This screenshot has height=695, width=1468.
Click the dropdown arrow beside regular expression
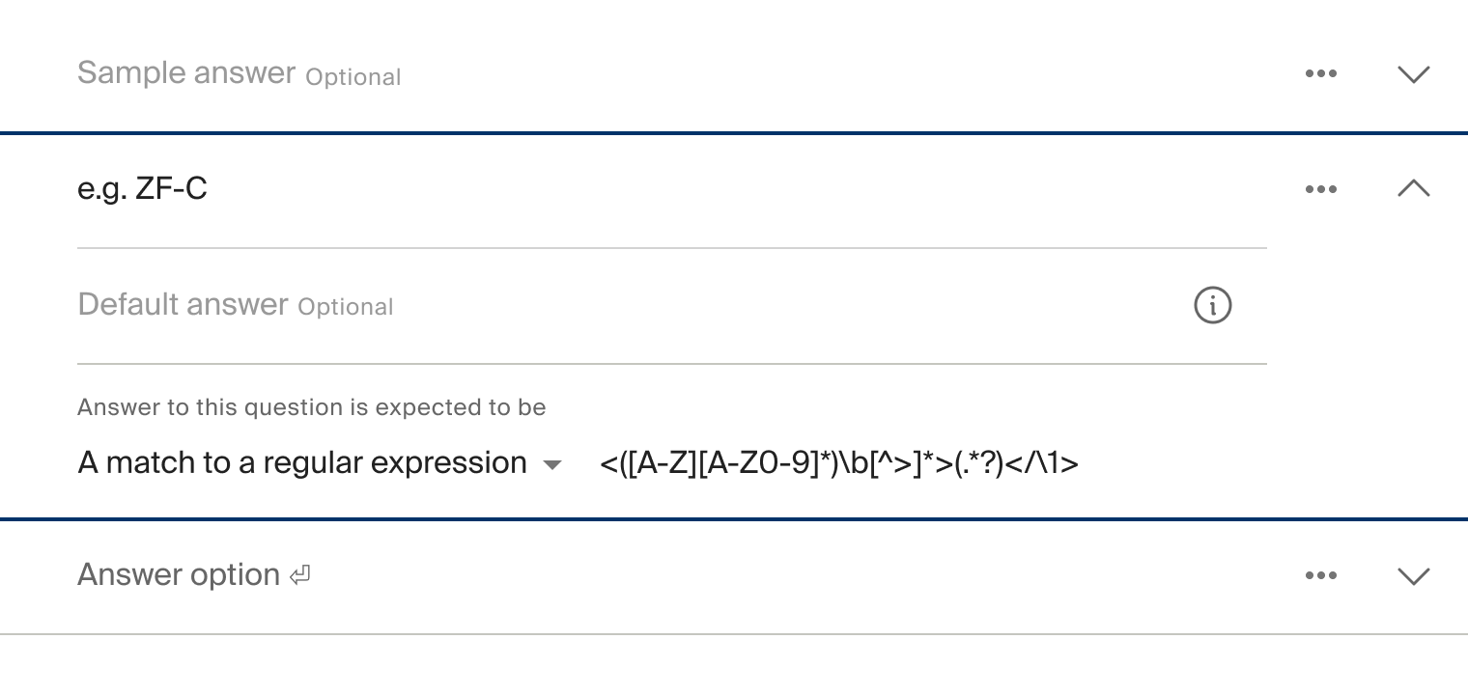pos(551,464)
